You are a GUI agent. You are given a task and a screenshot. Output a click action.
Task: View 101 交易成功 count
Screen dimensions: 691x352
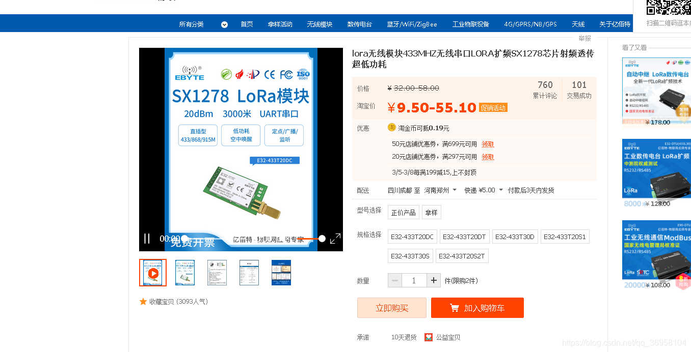tap(579, 90)
